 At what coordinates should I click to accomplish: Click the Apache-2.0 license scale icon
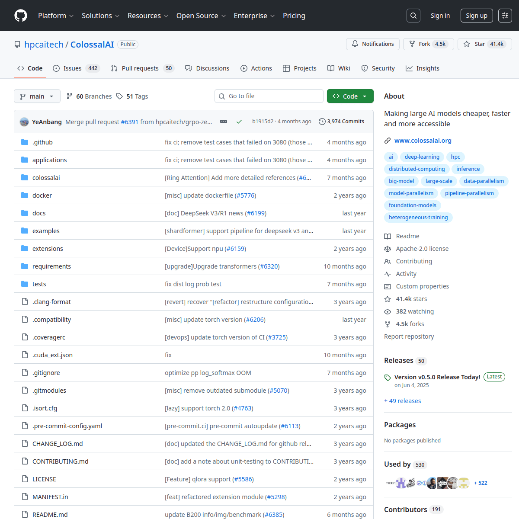point(388,249)
